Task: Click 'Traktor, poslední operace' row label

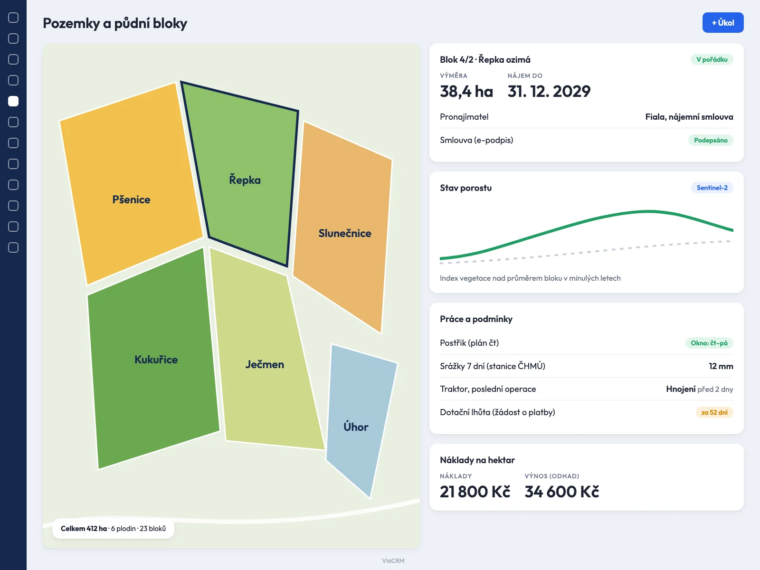Action: coord(488,389)
